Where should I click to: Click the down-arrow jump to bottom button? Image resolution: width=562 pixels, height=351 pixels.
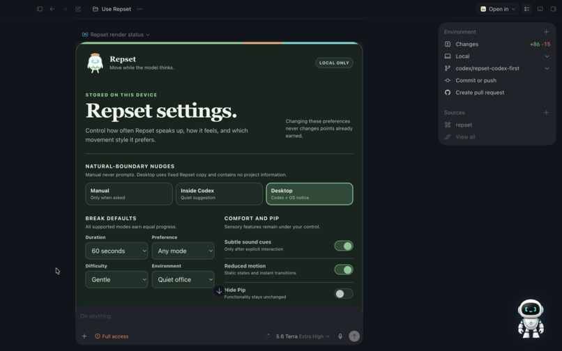pos(219,291)
